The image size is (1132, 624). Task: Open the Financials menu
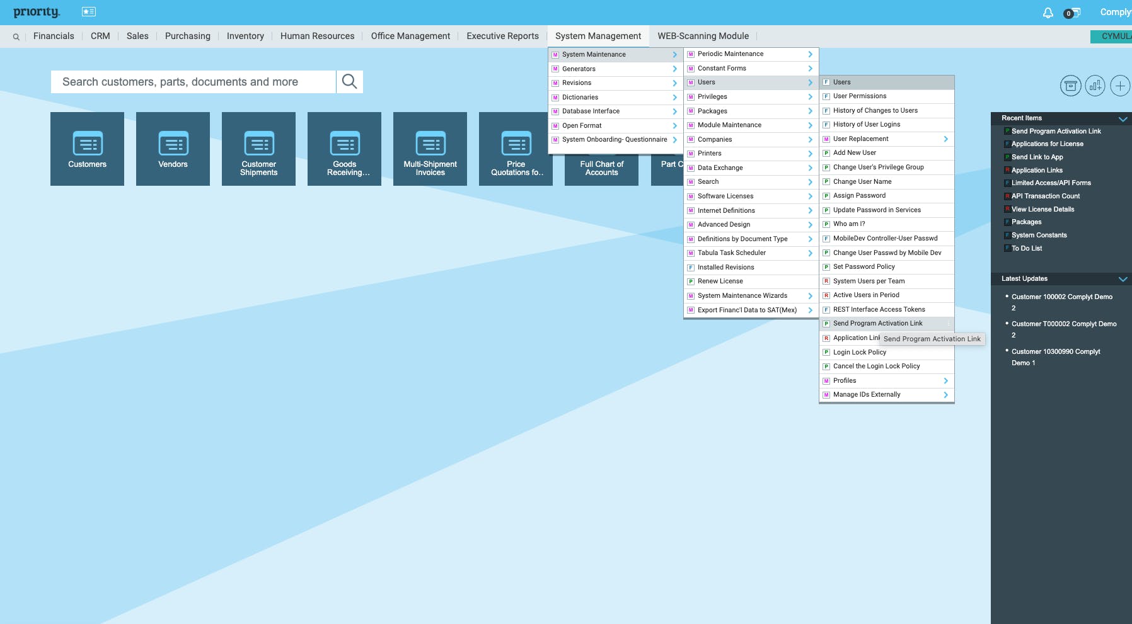click(54, 36)
